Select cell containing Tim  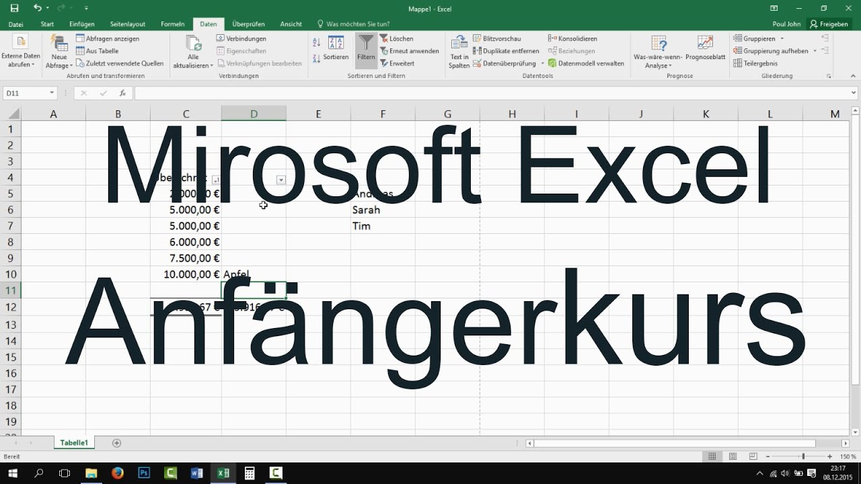tap(383, 226)
